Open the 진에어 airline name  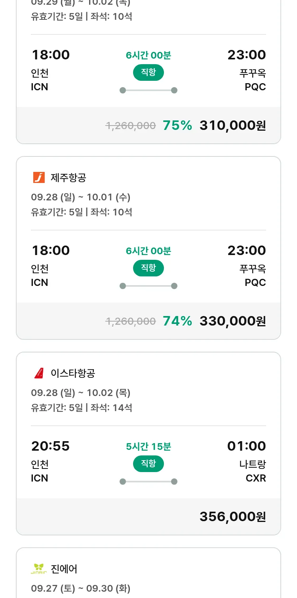pos(64,569)
